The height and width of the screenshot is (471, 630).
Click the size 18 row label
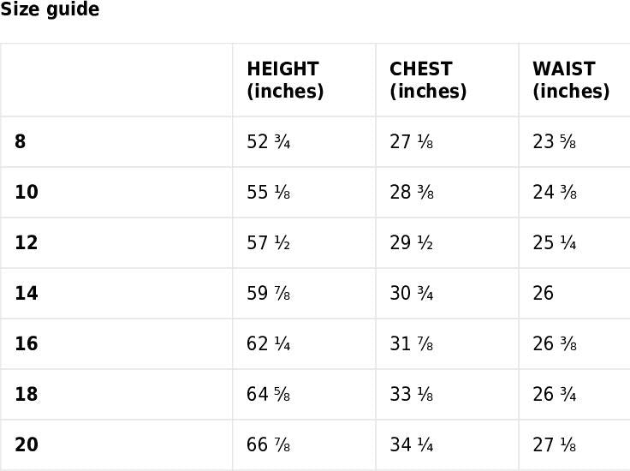(27, 395)
